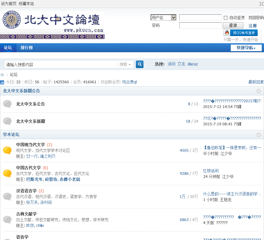Open the 学术论坛 category heading
The width and height of the screenshot is (264, 240).
tap(11, 134)
